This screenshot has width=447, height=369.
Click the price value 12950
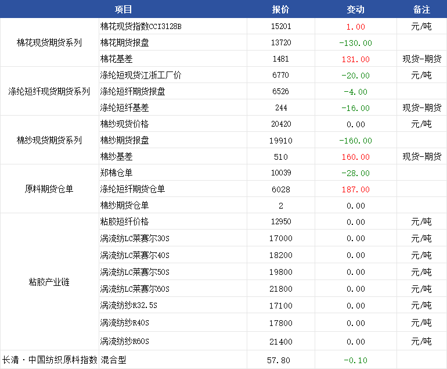point(281,222)
